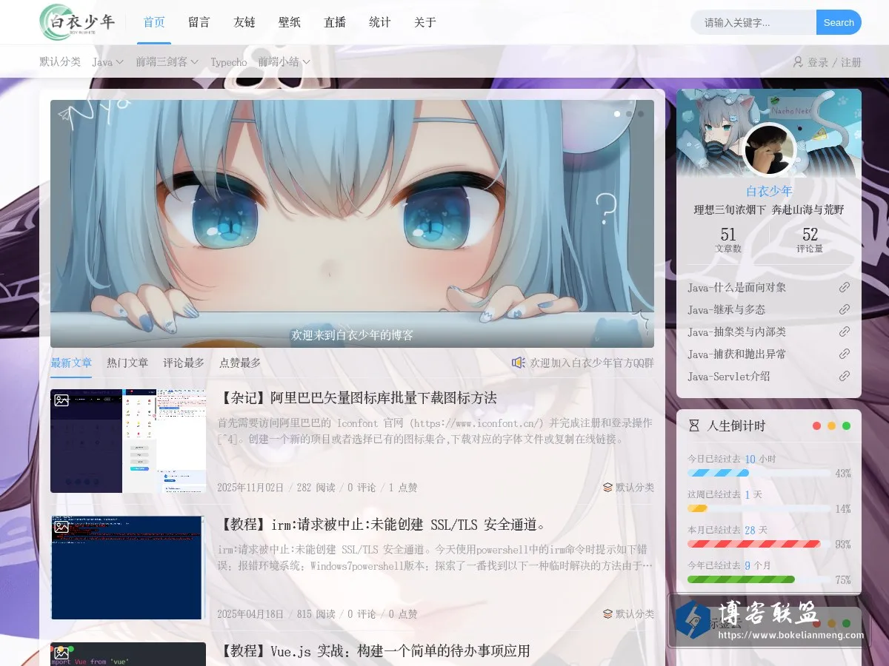This screenshot has width=889, height=666.
Task: Show the third carousel slide dot
Action: [x=641, y=114]
